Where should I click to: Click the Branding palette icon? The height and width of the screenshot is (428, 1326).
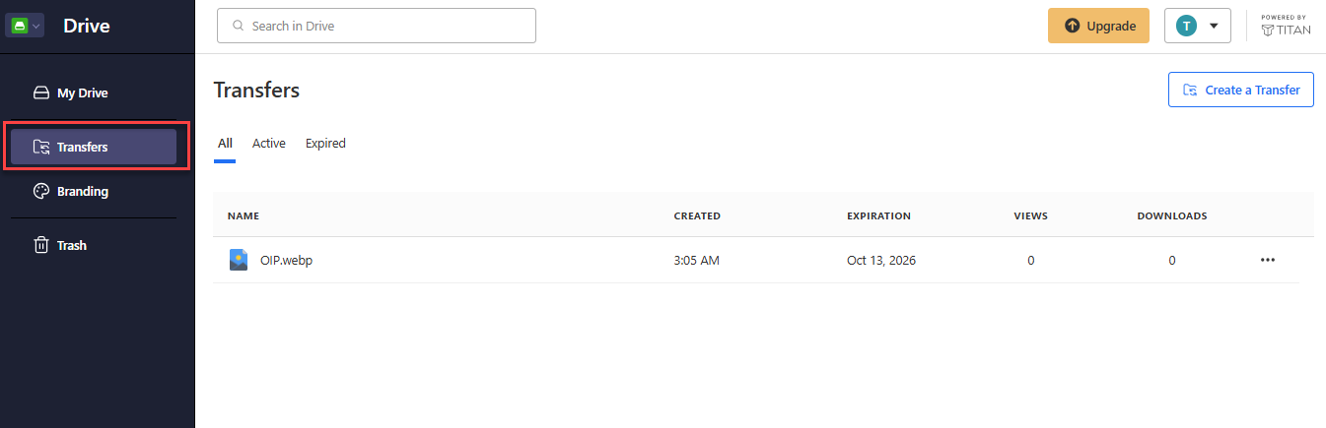tap(41, 192)
